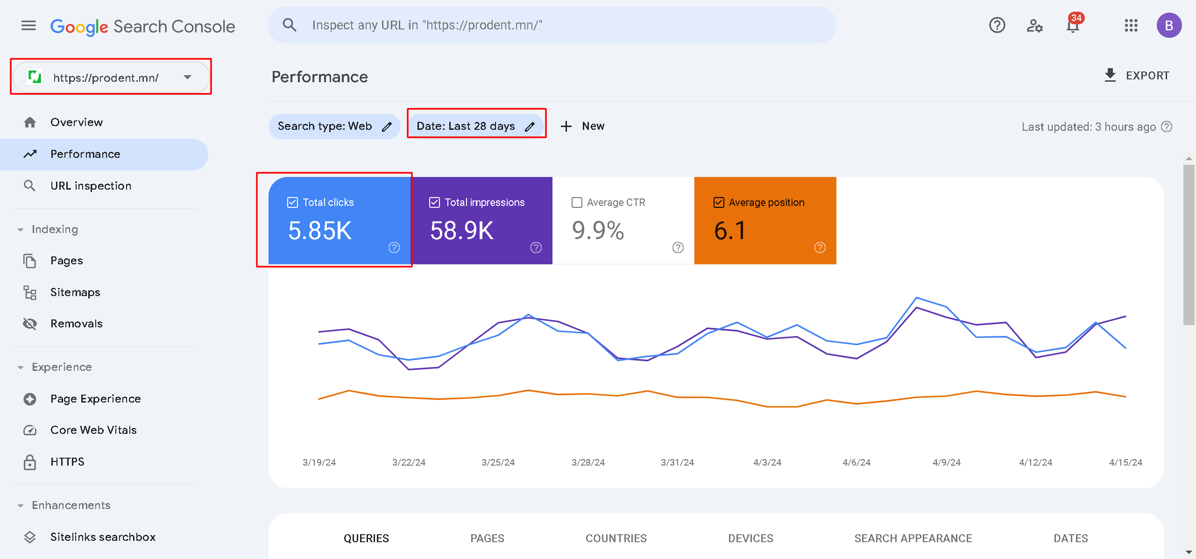Open Core Web Vitals report
The image size is (1196, 559).
(x=93, y=430)
